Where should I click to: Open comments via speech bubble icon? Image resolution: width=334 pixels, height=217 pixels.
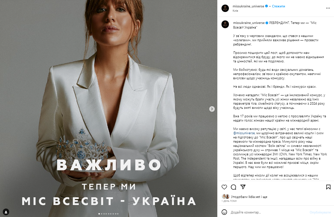pos(233,187)
